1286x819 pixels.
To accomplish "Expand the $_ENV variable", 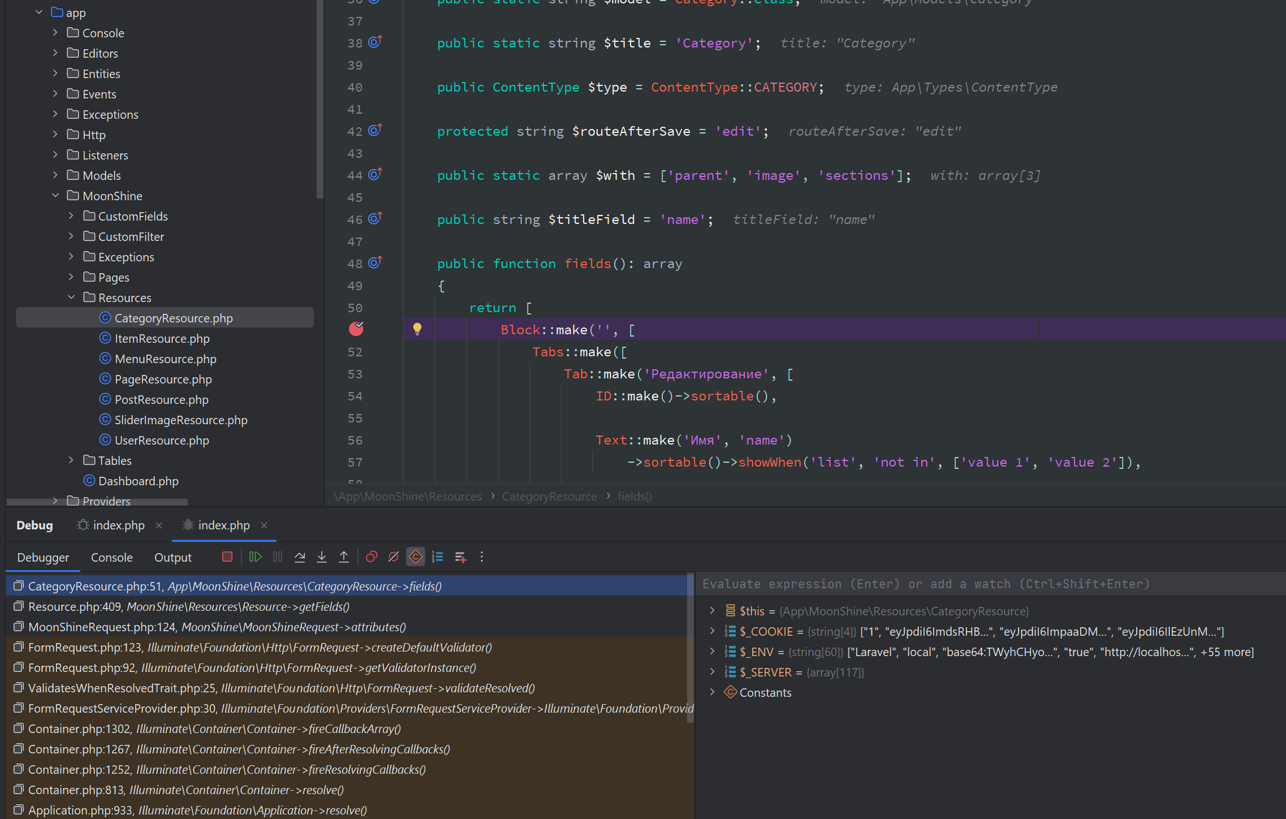I will coord(712,651).
